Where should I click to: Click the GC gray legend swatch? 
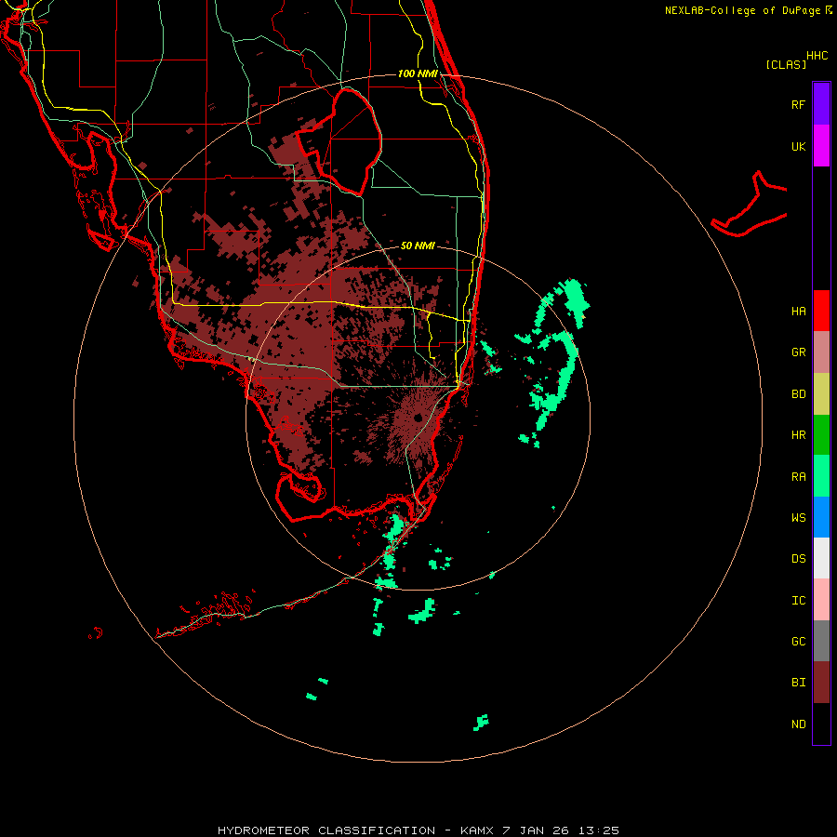click(x=821, y=641)
